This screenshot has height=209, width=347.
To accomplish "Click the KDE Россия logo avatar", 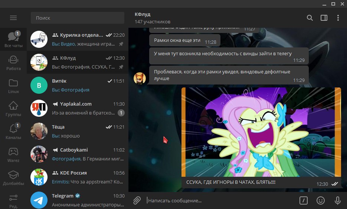I will coord(39,177).
